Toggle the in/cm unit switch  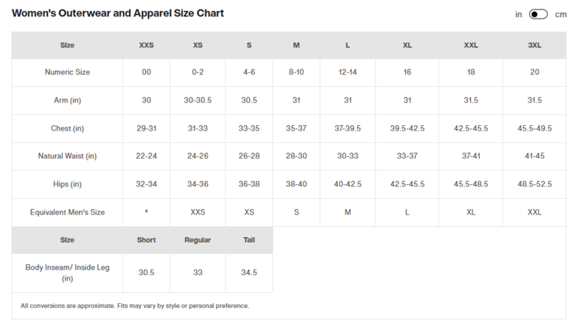click(x=538, y=14)
